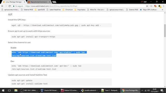Click the scrollbar down arrow
Viewport: 166px width, 93px height.
click(165, 87)
